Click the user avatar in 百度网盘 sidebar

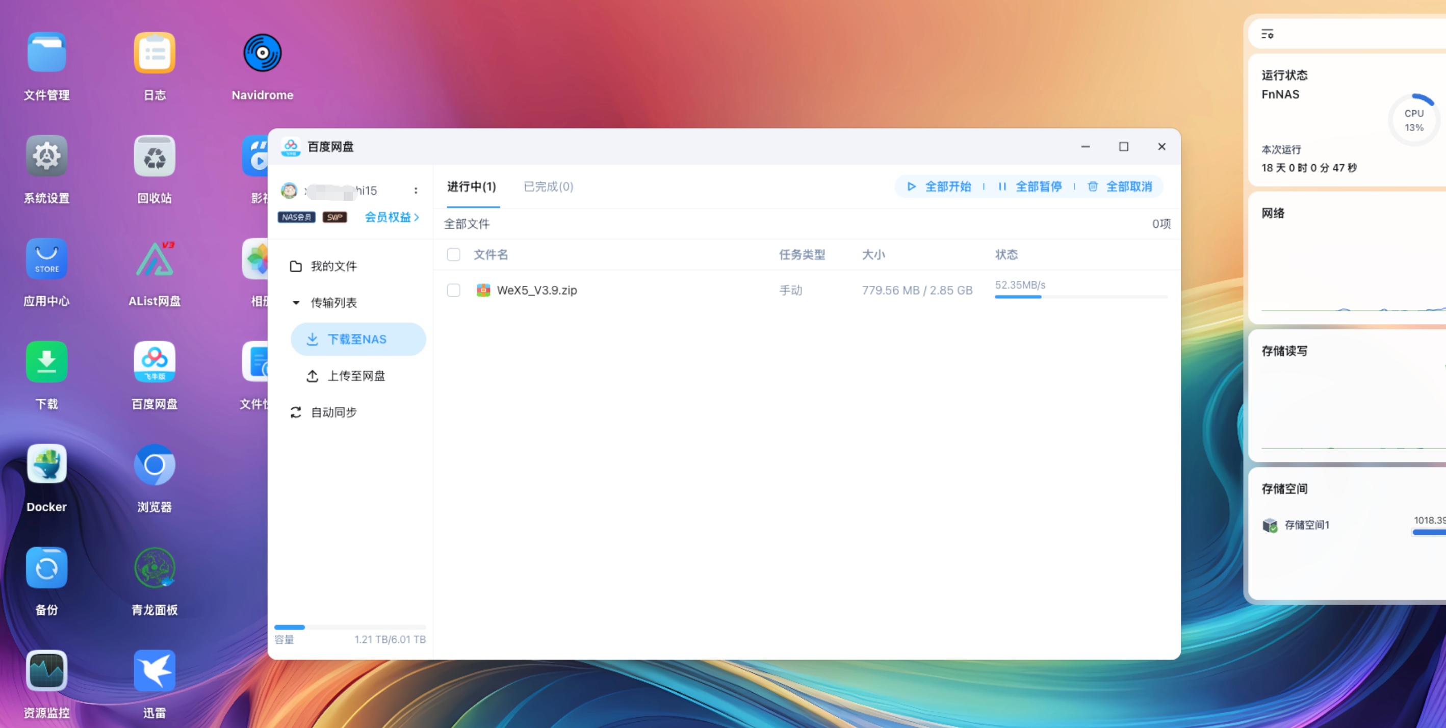pyautogui.click(x=289, y=191)
